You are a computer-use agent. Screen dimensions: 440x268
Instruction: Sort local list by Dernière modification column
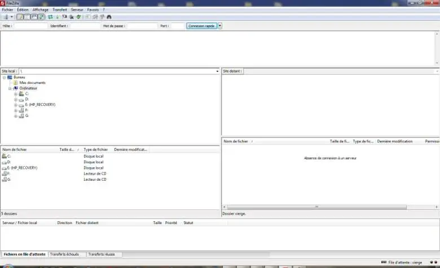point(131,150)
